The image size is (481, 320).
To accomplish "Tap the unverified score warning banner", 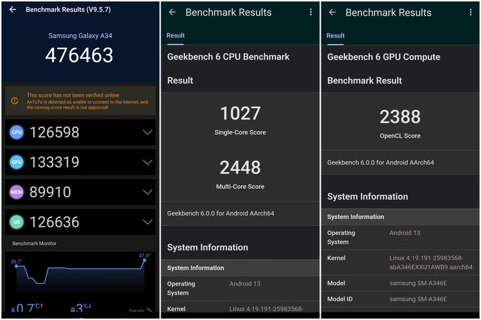I will pyautogui.click(x=80, y=100).
